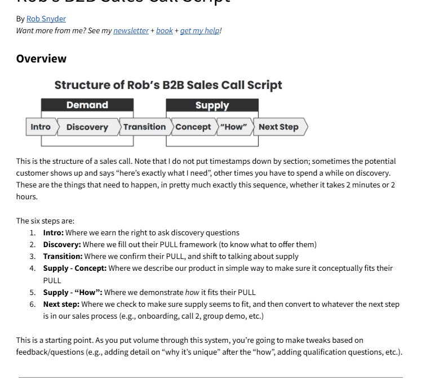Follow the book hyperlink

165,30
